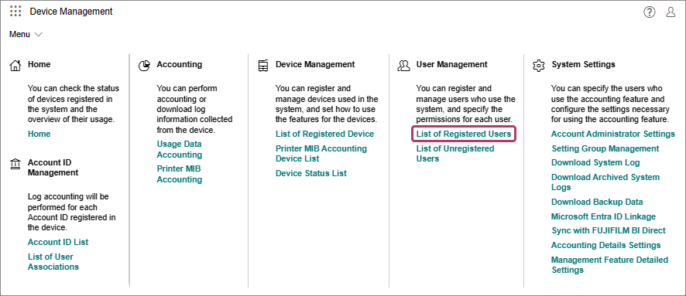Open List of Registered Device

coord(324,134)
